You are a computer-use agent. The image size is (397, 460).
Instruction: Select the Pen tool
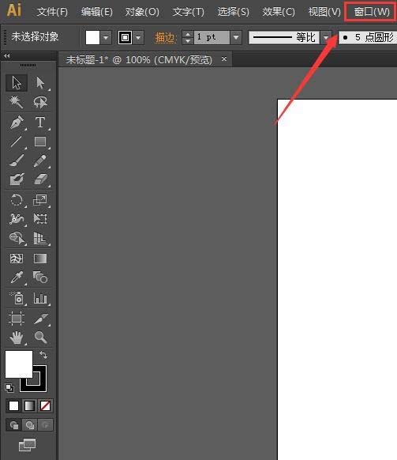[17, 123]
